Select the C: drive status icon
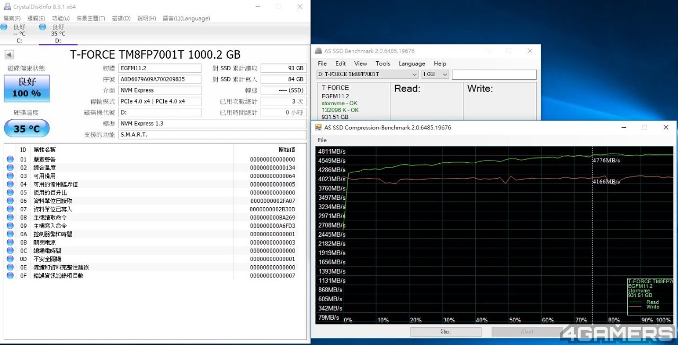 (4, 27)
